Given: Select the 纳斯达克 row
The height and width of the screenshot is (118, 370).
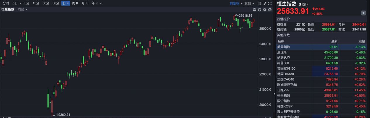Looking at the screenshot, I should 321,58.
